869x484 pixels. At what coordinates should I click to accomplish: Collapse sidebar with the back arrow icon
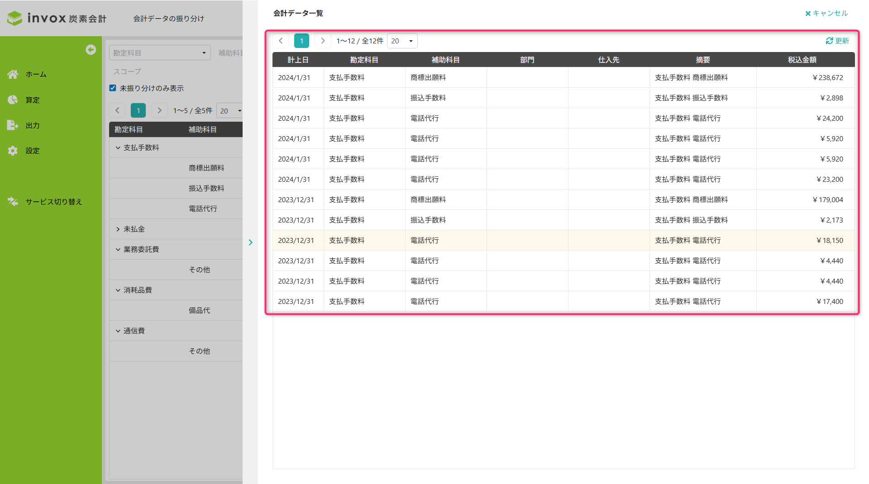(91, 50)
